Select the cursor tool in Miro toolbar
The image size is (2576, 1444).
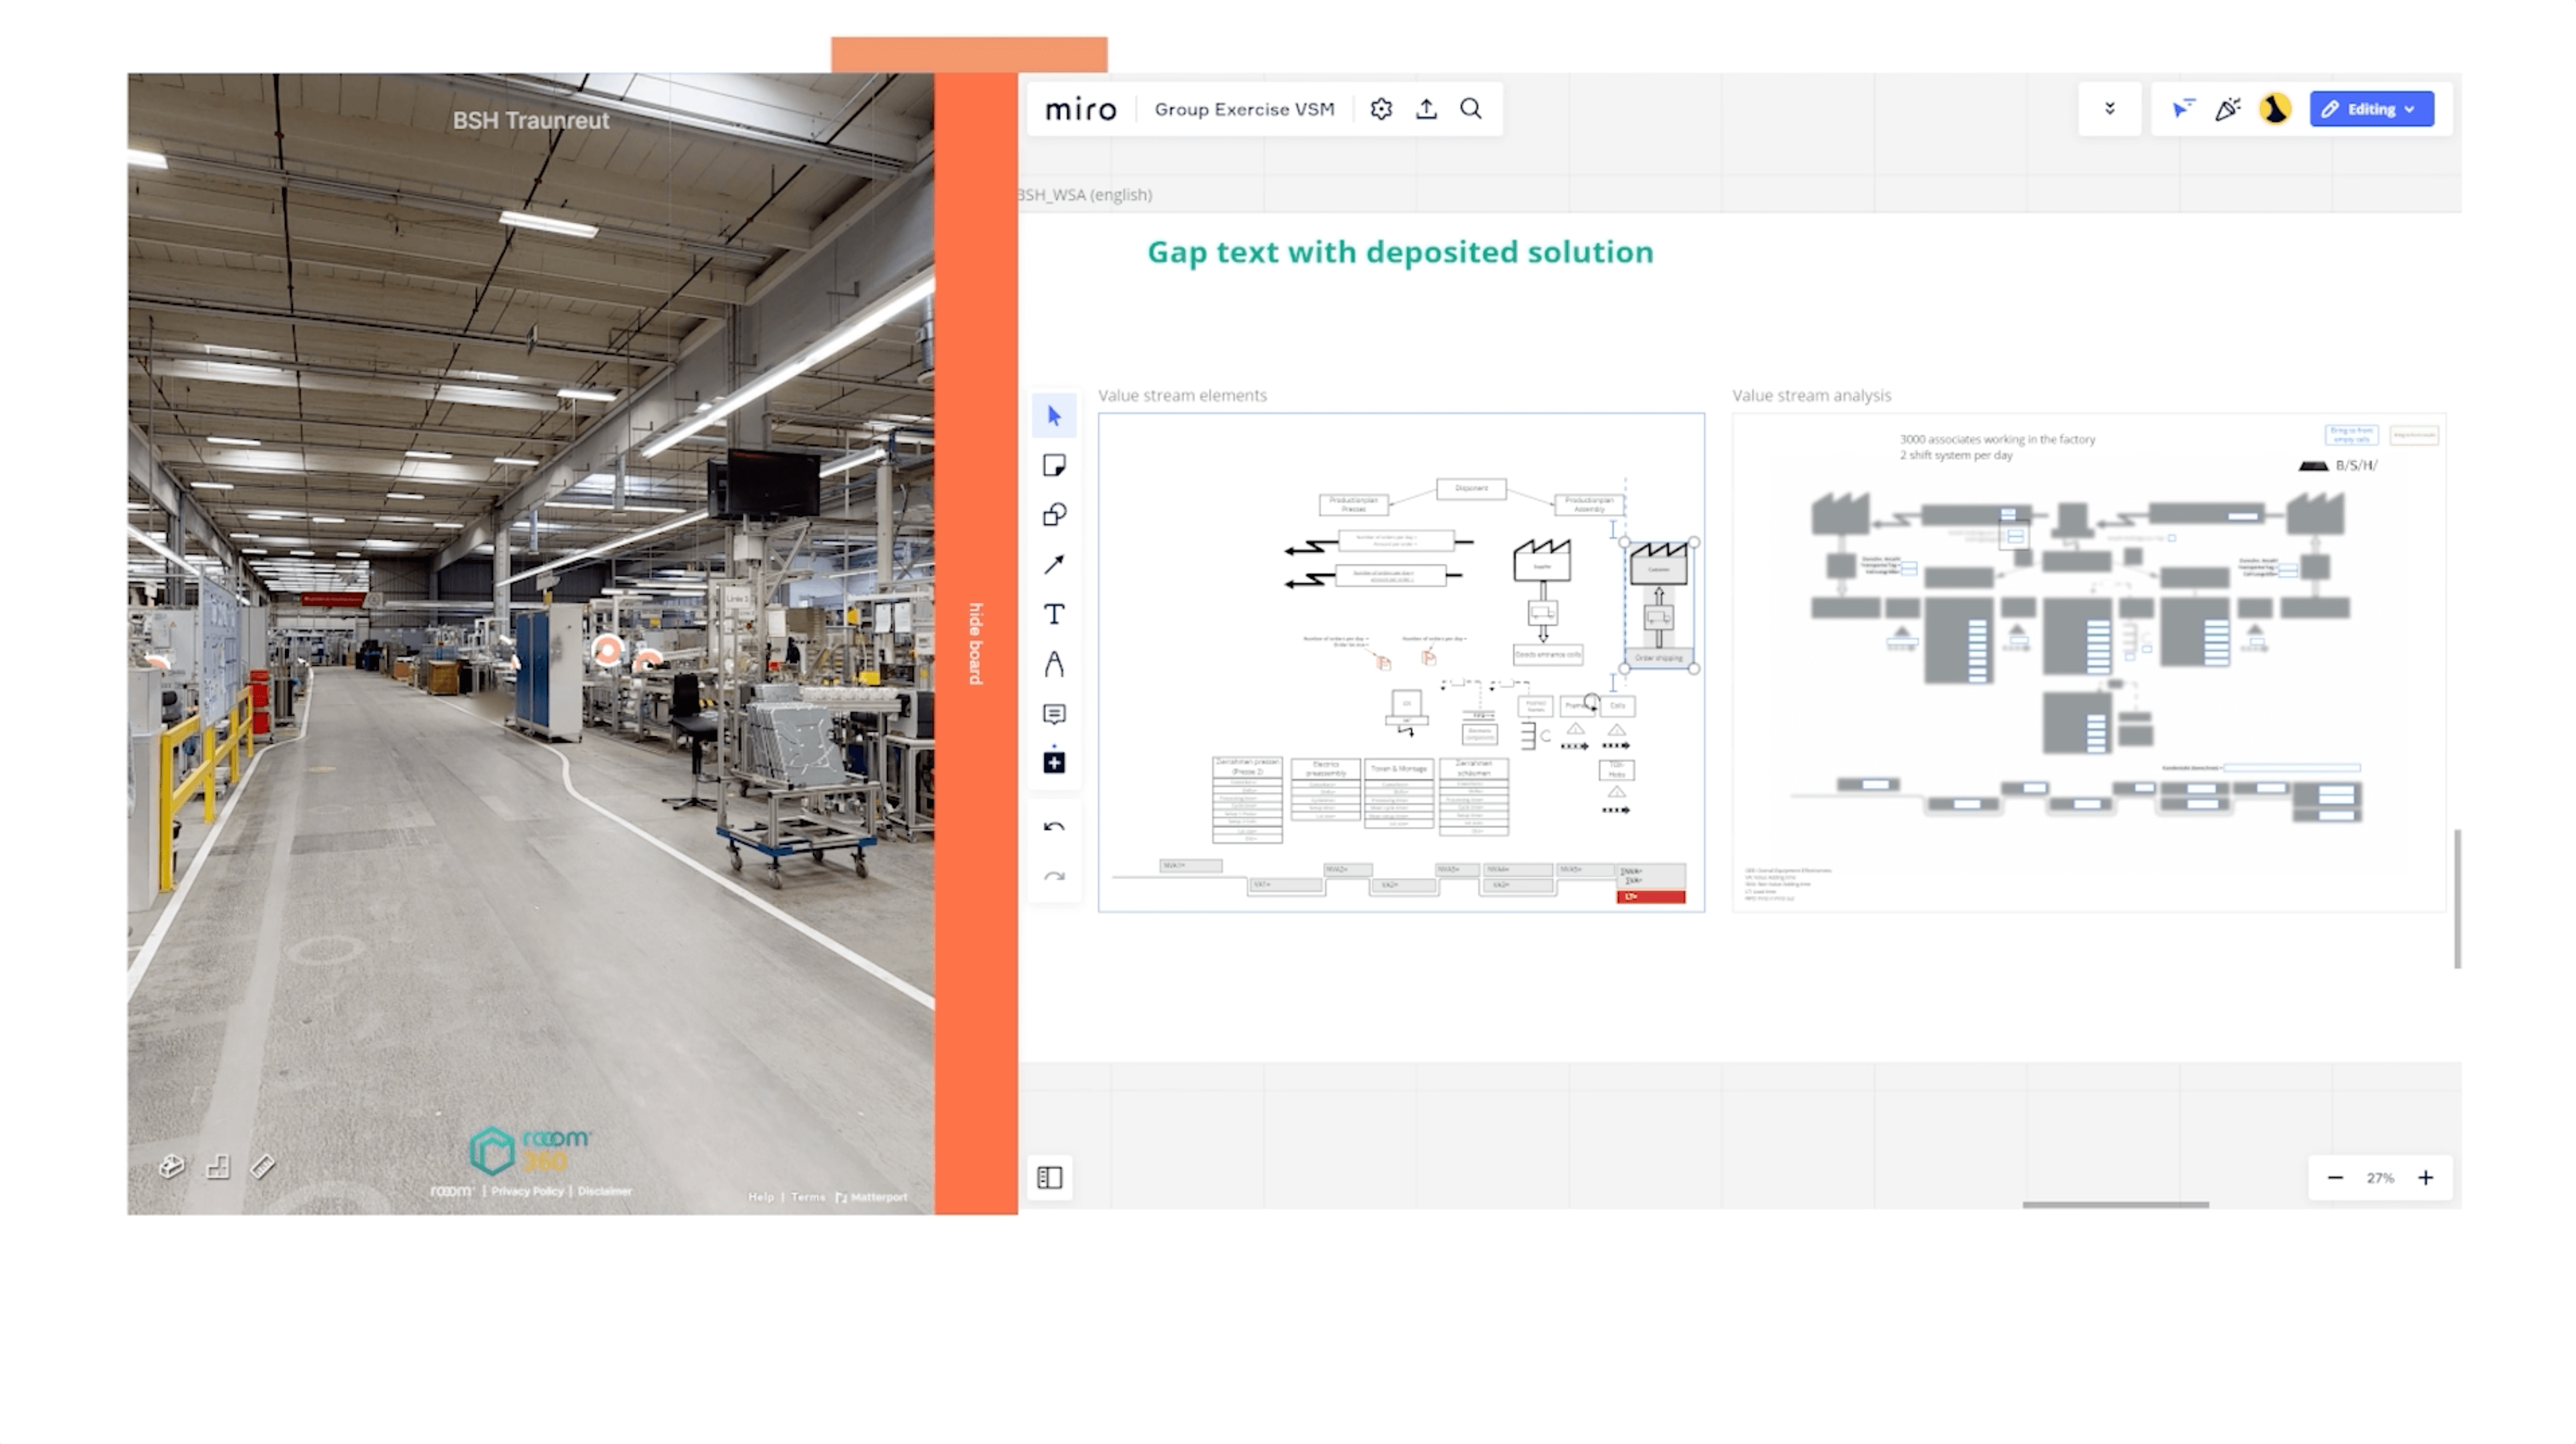(1054, 416)
